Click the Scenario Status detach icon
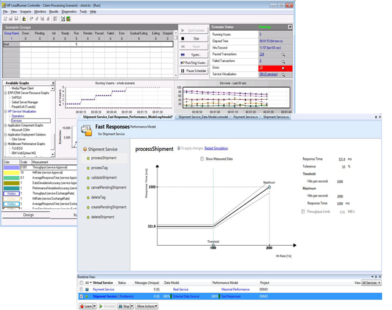Screen dimensions: 392x310 click(290, 27)
